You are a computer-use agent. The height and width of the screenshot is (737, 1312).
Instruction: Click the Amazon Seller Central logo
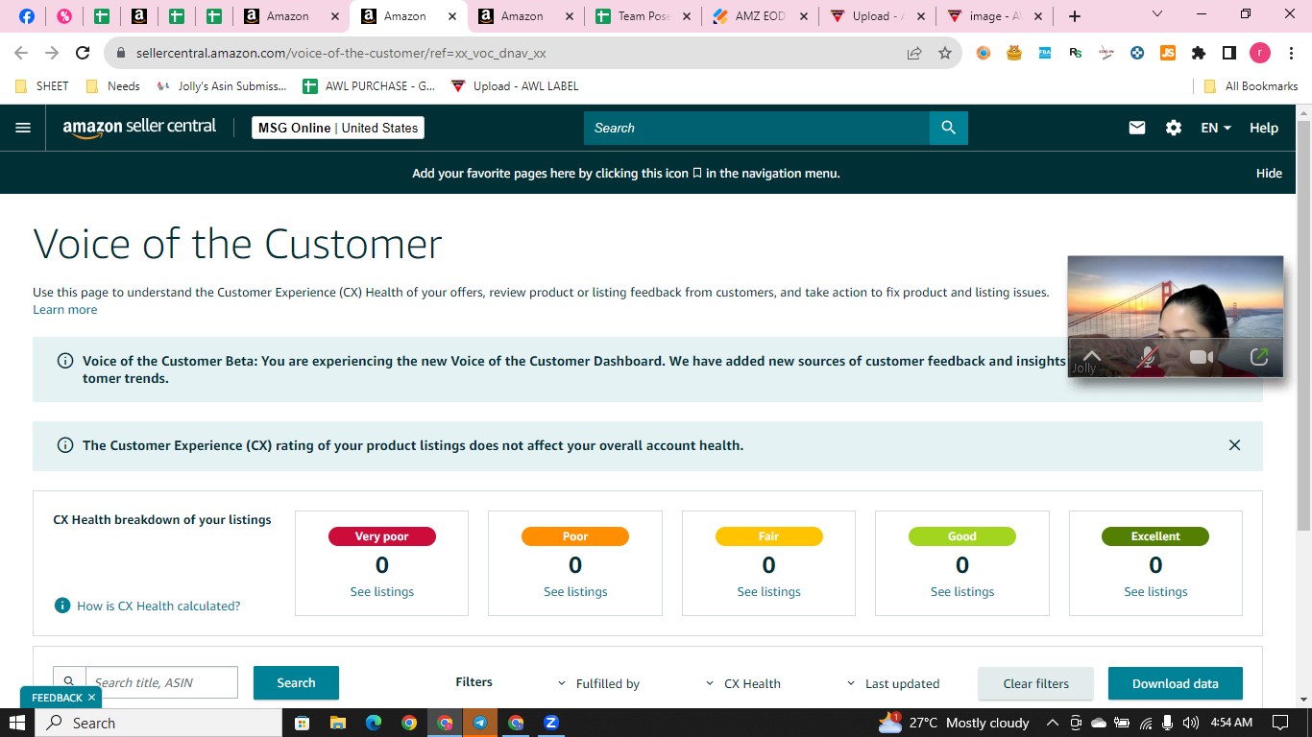click(139, 128)
